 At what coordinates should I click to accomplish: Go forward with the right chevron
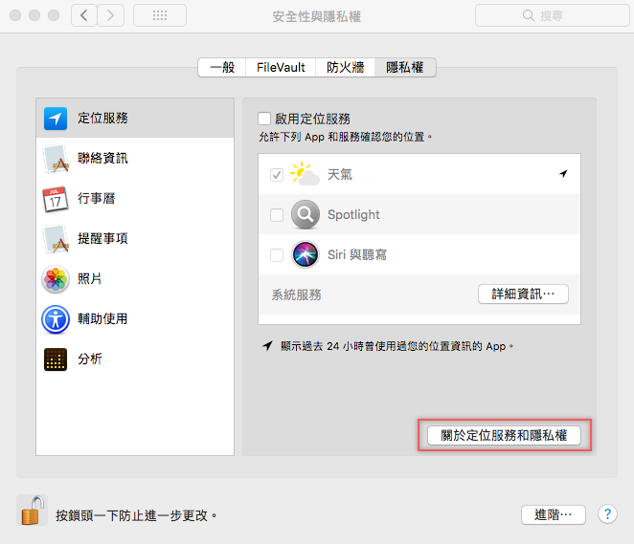[110, 15]
